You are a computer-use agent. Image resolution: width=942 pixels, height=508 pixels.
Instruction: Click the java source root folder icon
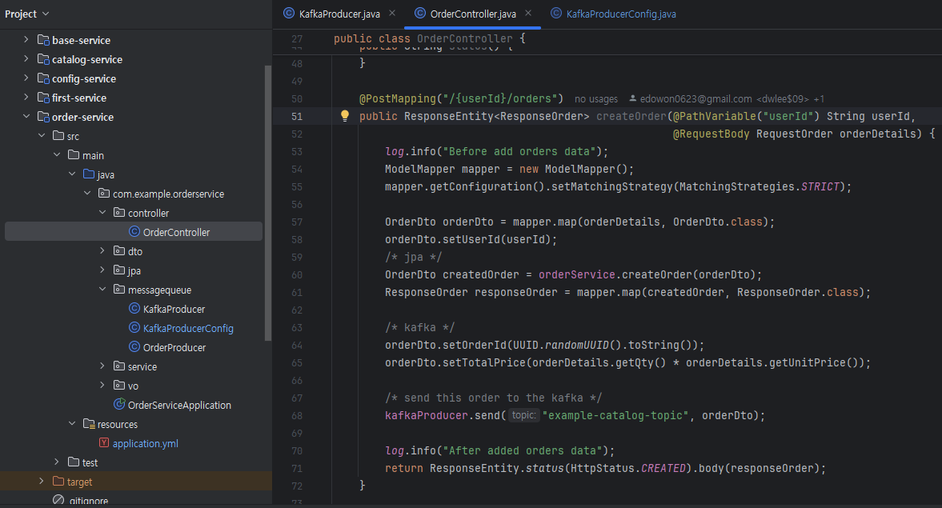pyautogui.click(x=89, y=174)
